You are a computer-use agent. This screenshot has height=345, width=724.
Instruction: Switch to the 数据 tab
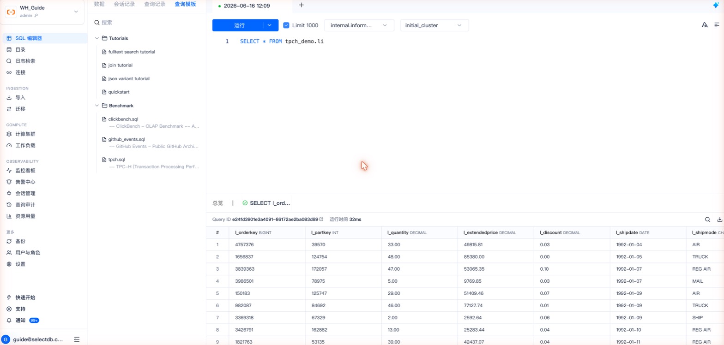click(99, 4)
